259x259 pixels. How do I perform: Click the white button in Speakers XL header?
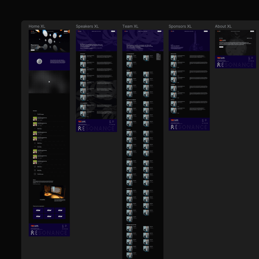tap(113, 31)
